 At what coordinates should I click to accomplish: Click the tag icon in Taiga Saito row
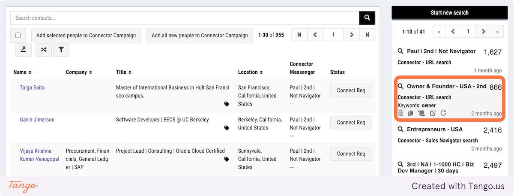point(227,104)
